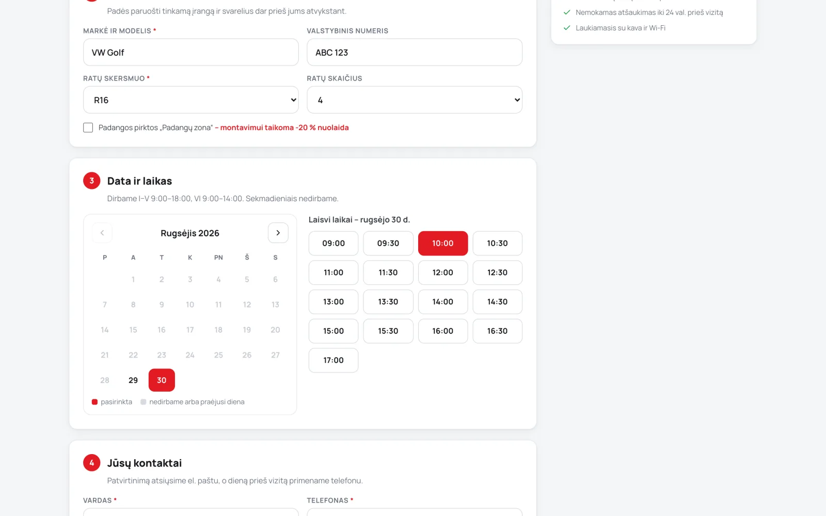Select the 10:00 time slot
This screenshot has height=516, width=826.
click(x=443, y=244)
